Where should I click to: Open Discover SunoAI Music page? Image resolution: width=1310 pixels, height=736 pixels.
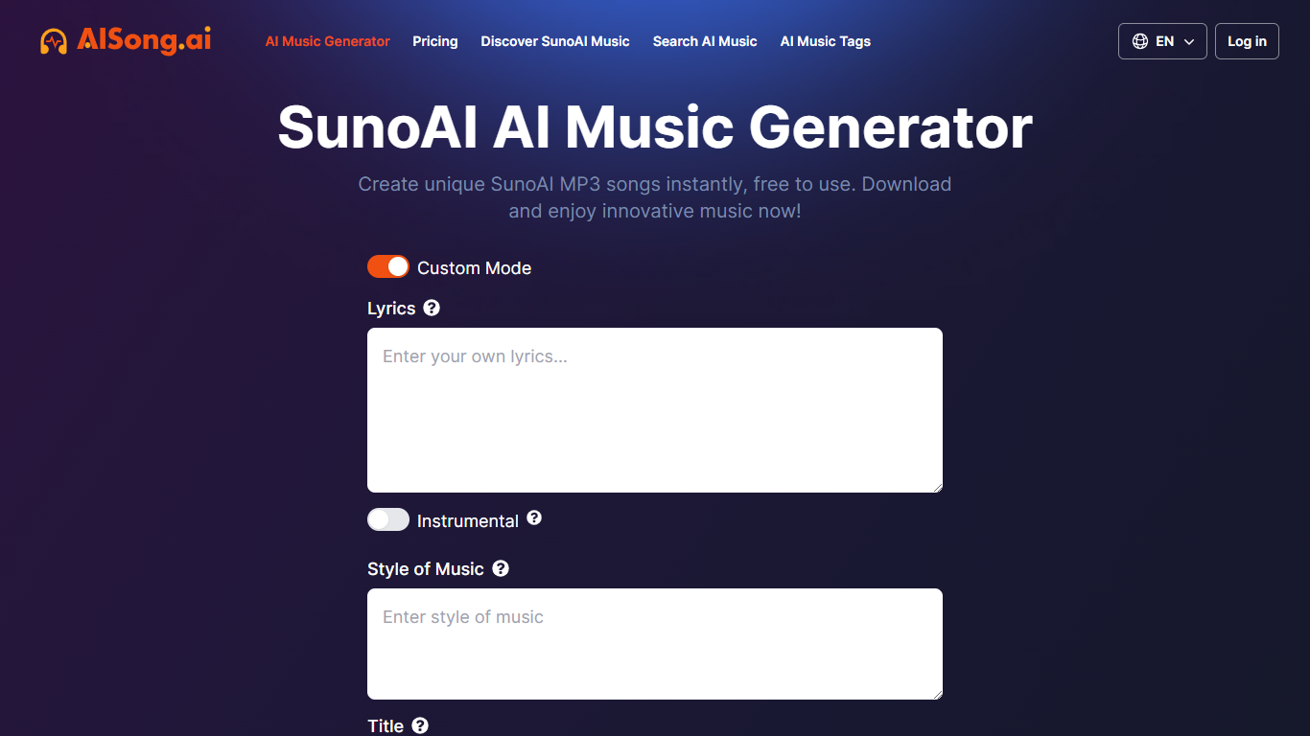(555, 41)
